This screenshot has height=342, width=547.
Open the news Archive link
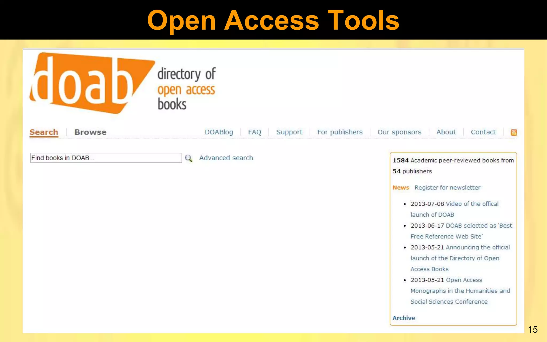[404, 318]
